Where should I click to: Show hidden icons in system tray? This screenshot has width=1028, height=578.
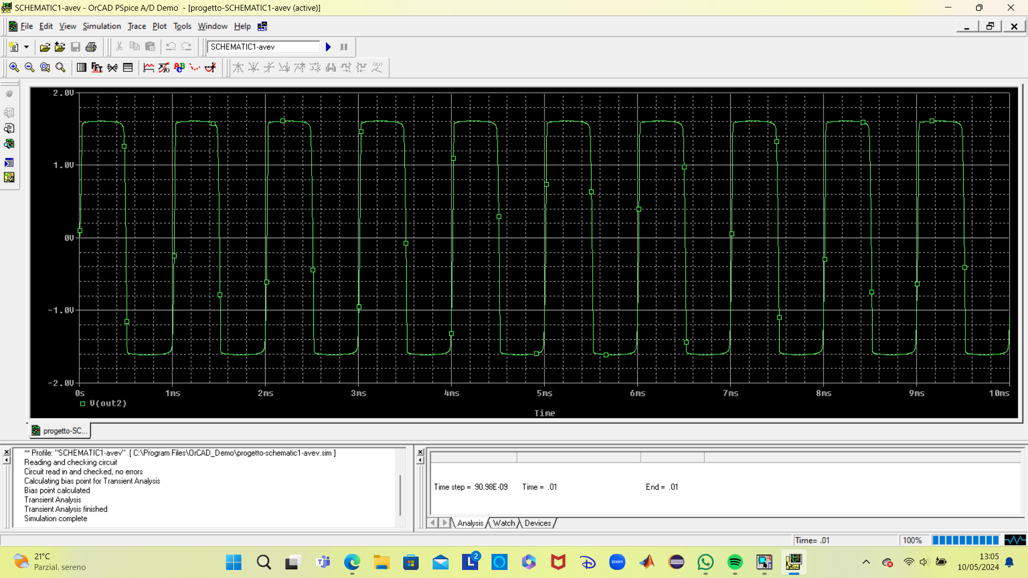[x=866, y=562]
